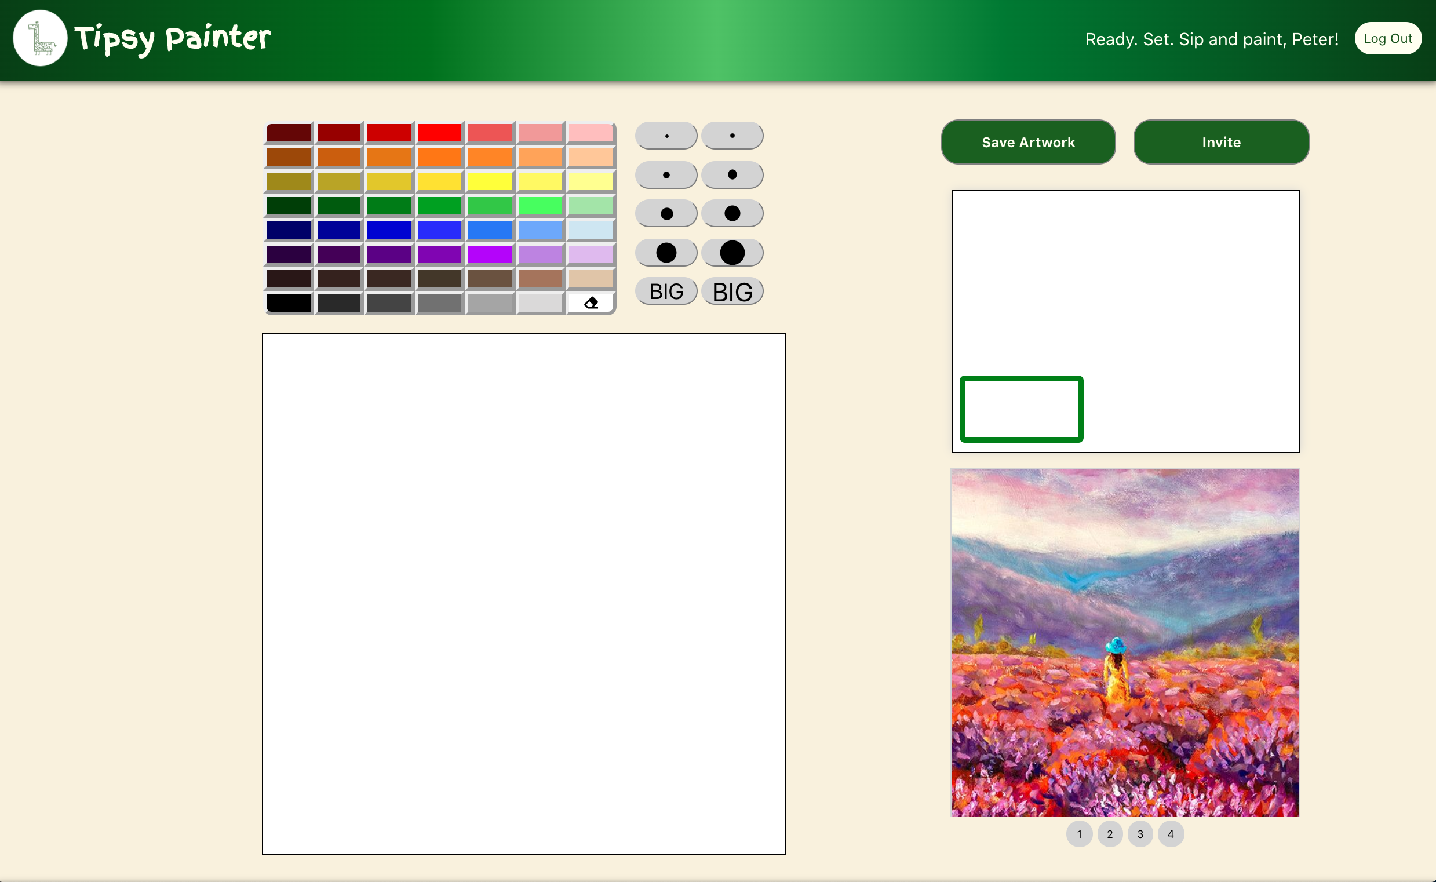Select the larger BIG brush button

click(732, 291)
